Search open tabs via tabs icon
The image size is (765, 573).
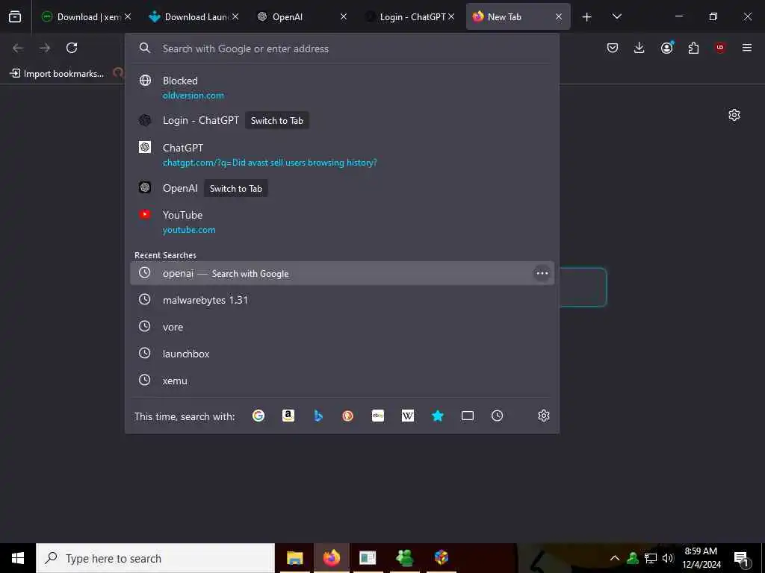(x=468, y=416)
